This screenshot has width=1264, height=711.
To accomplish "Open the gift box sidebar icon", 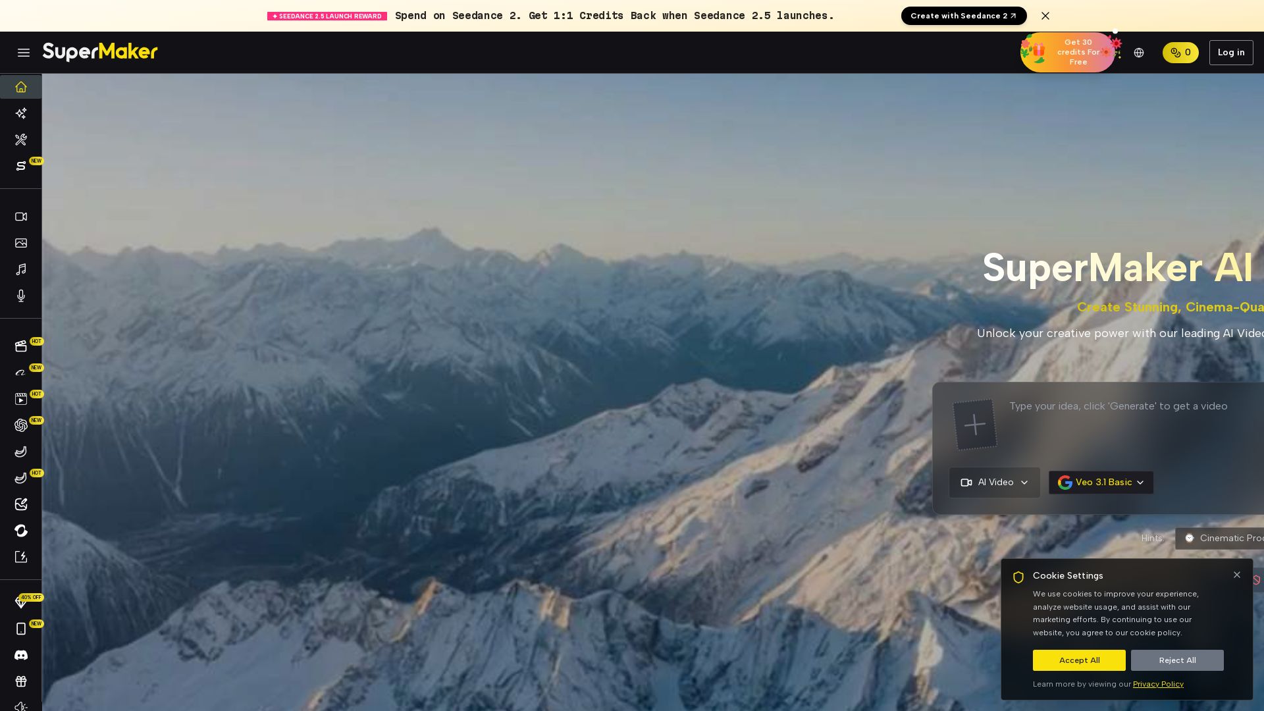I will 21,681.
